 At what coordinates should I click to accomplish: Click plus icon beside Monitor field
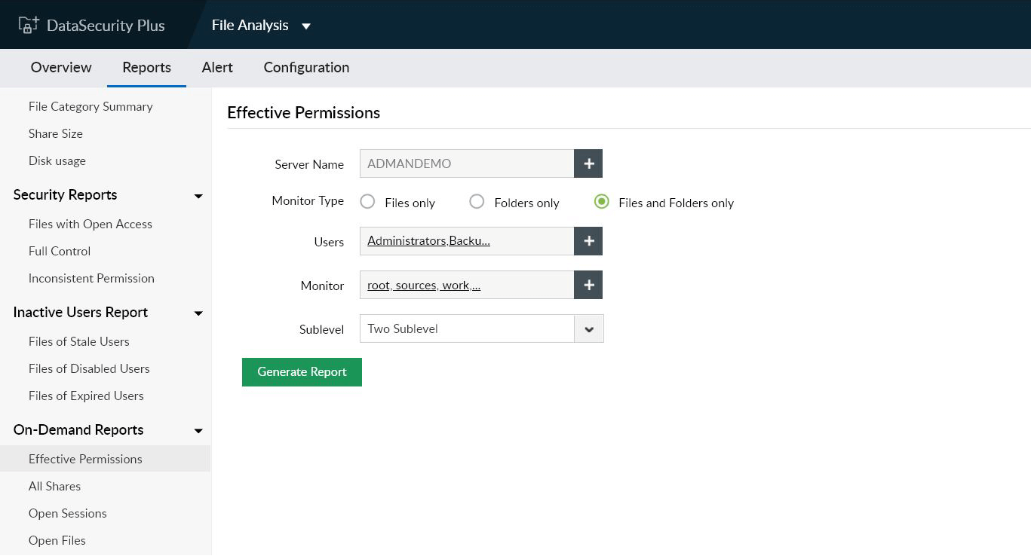tap(588, 285)
